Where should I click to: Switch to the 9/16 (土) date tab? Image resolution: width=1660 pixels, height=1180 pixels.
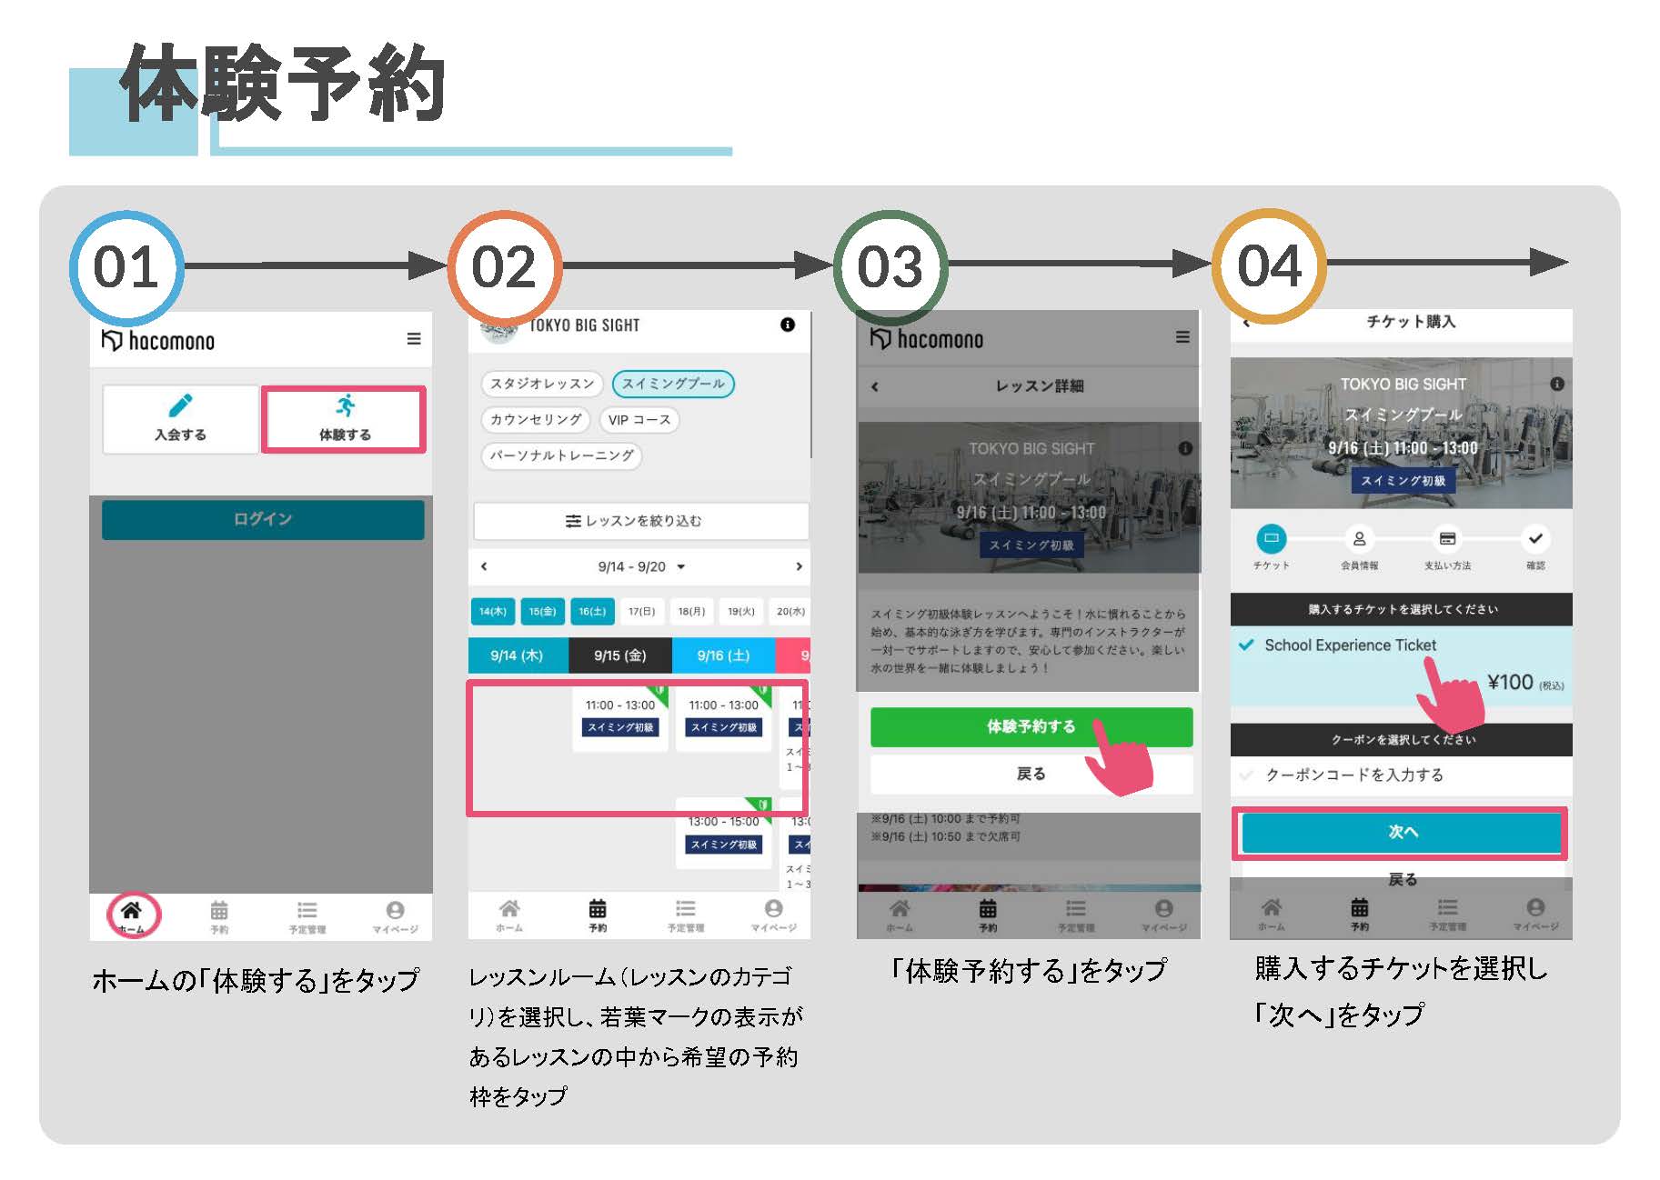pos(723,655)
